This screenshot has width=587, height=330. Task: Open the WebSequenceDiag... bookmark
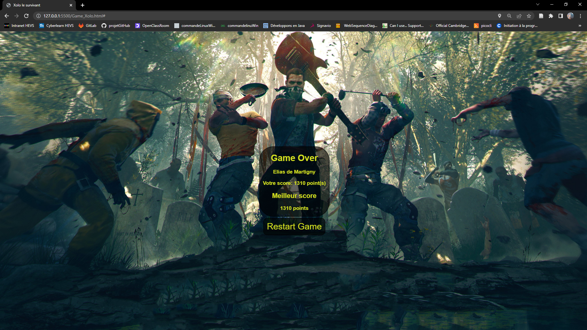pos(357,26)
